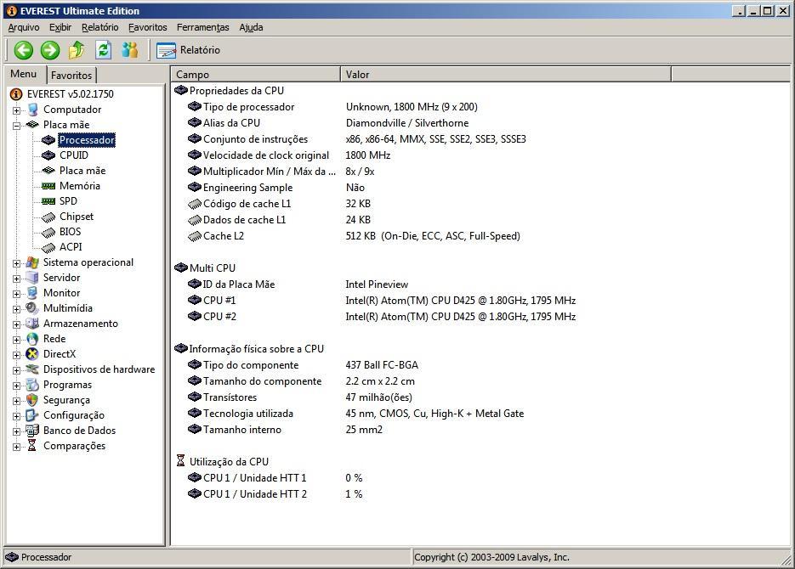This screenshot has height=569, width=795.
Task: Click the Sistema operacional Windows flag icon
Action: [x=32, y=262]
